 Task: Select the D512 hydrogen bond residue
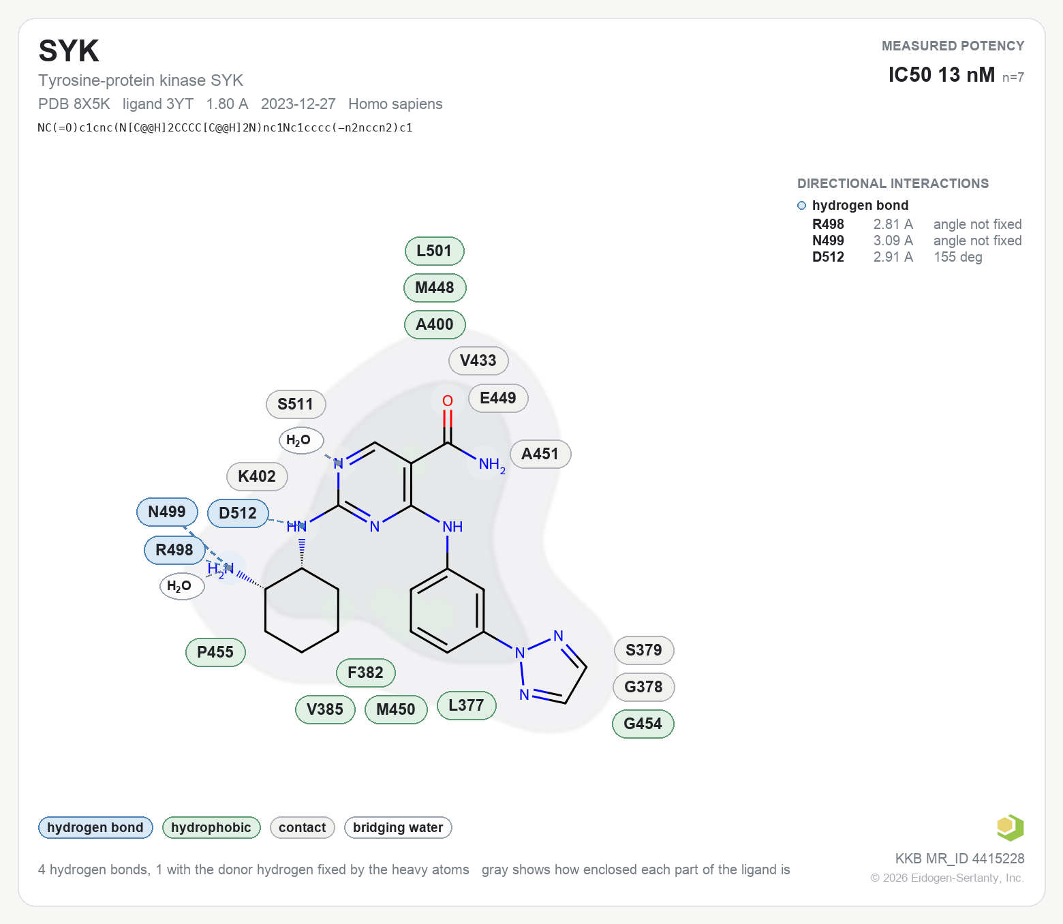pos(238,513)
